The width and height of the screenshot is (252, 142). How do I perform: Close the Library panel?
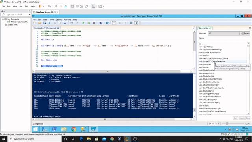pyautogui.click(x=30, y=11)
